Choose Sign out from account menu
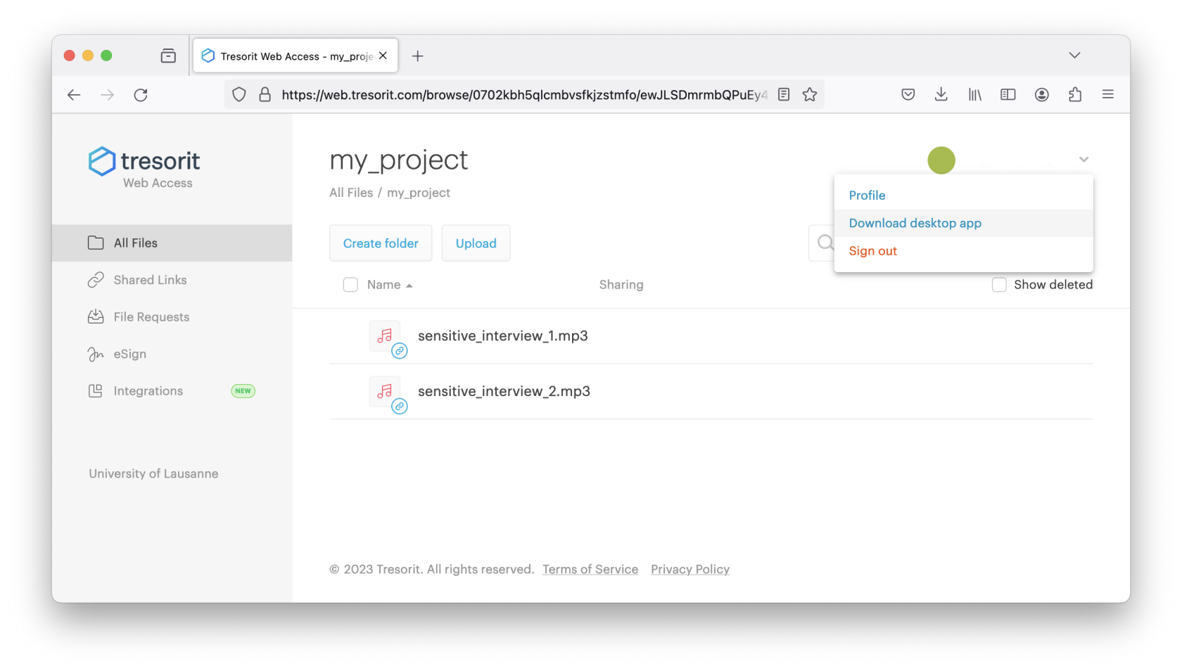Image resolution: width=1182 pixels, height=671 pixels. point(872,251)
